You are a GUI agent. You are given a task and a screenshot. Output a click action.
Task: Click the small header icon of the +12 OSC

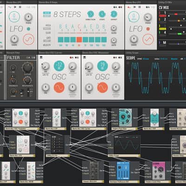click(x=41, y=58)
